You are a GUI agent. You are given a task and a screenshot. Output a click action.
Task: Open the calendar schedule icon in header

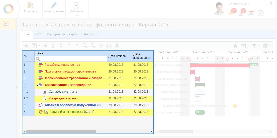click(251, 13)
